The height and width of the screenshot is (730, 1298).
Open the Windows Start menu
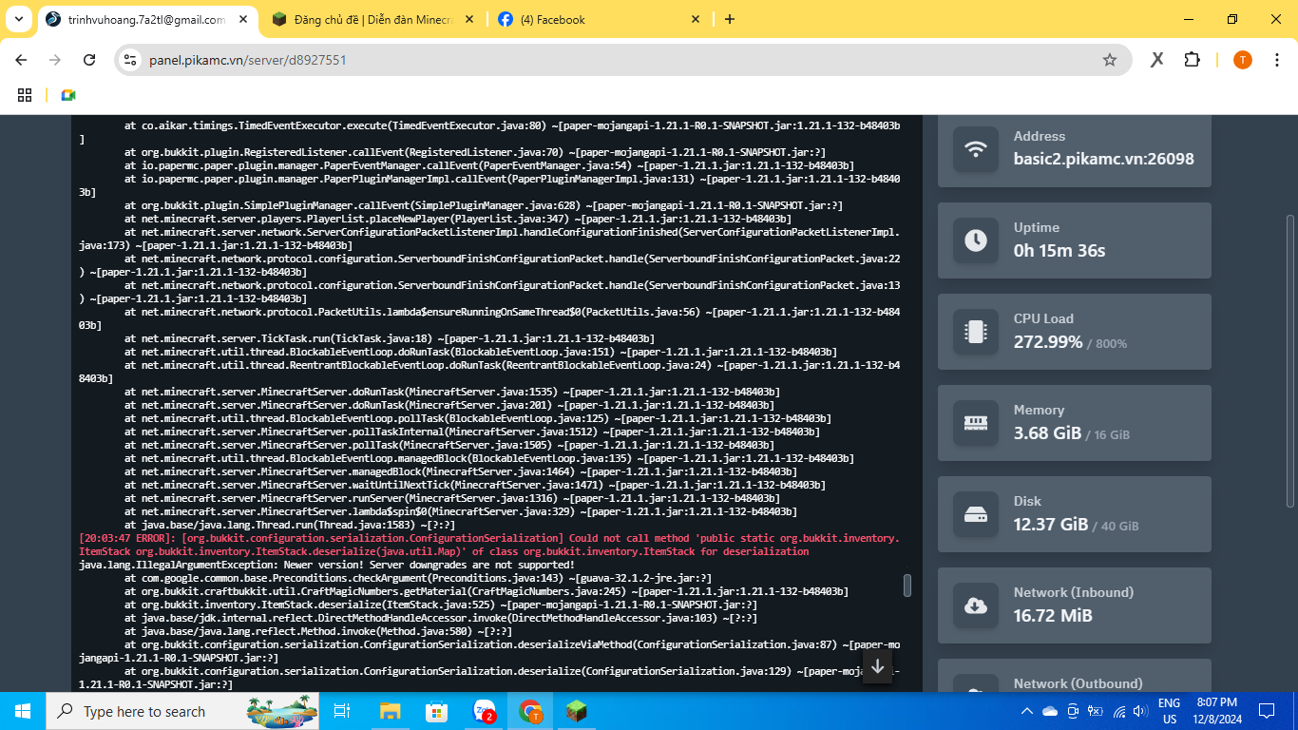(23, 711)
